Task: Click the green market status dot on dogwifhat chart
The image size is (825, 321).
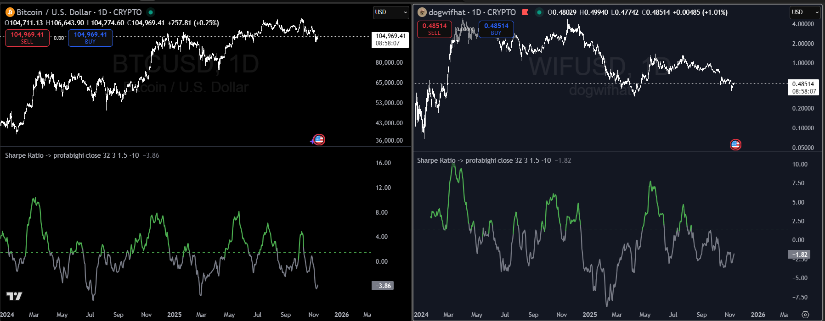Action: click(539, 12)
